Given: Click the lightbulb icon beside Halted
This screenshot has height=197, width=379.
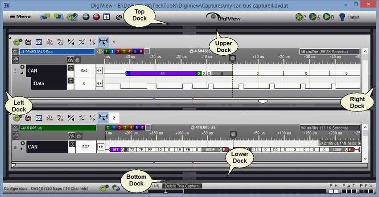Looking at the screenshot, I should 342,17.
